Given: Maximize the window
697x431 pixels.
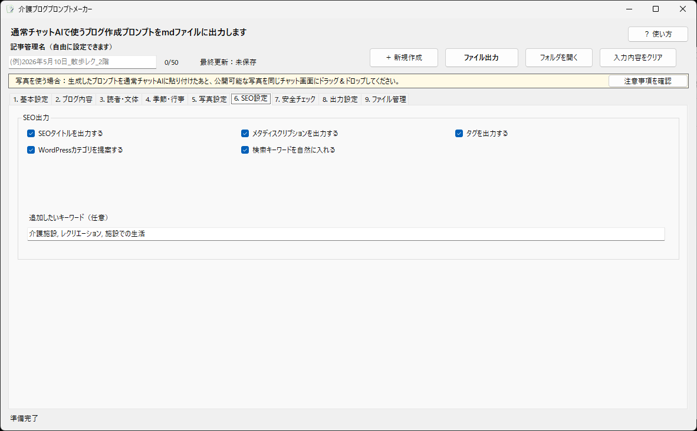Looking at the screenshot, I should [656, 9].
